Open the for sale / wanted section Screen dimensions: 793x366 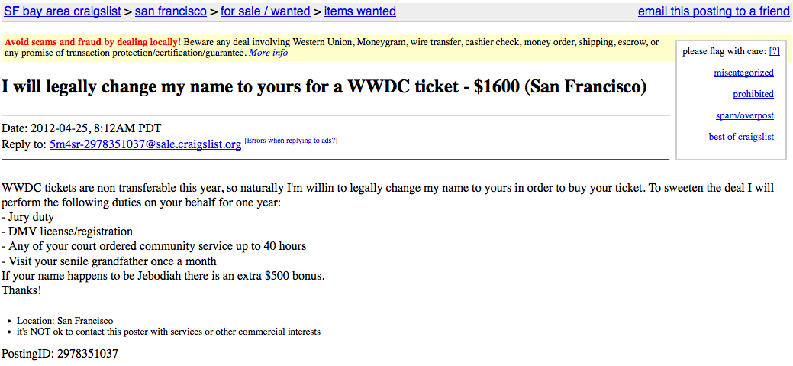(265, 11)
